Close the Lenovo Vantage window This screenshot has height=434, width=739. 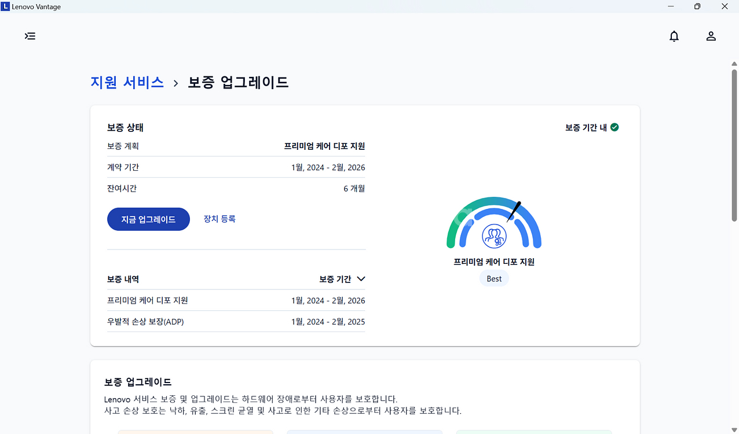[725, 6]
